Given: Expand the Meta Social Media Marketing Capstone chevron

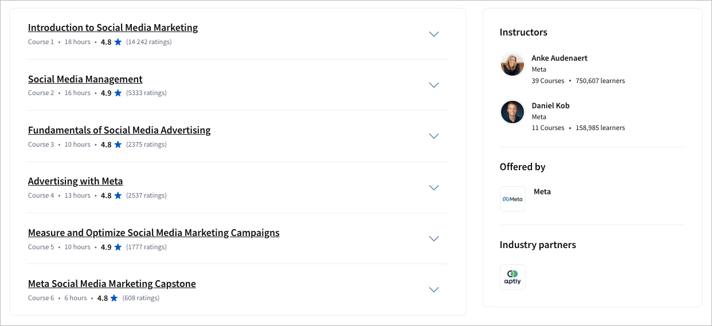Looking at the screenshot, I should 434,289.
